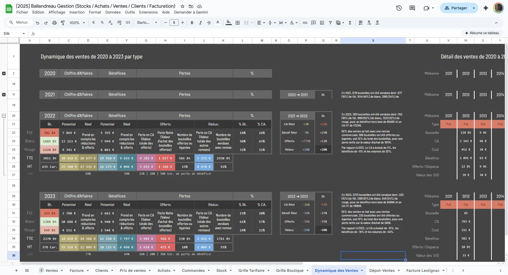Open the fill color picker
The width and height of the screenshot is (508, 275).
pyautogui.click(x=229, y=23)
